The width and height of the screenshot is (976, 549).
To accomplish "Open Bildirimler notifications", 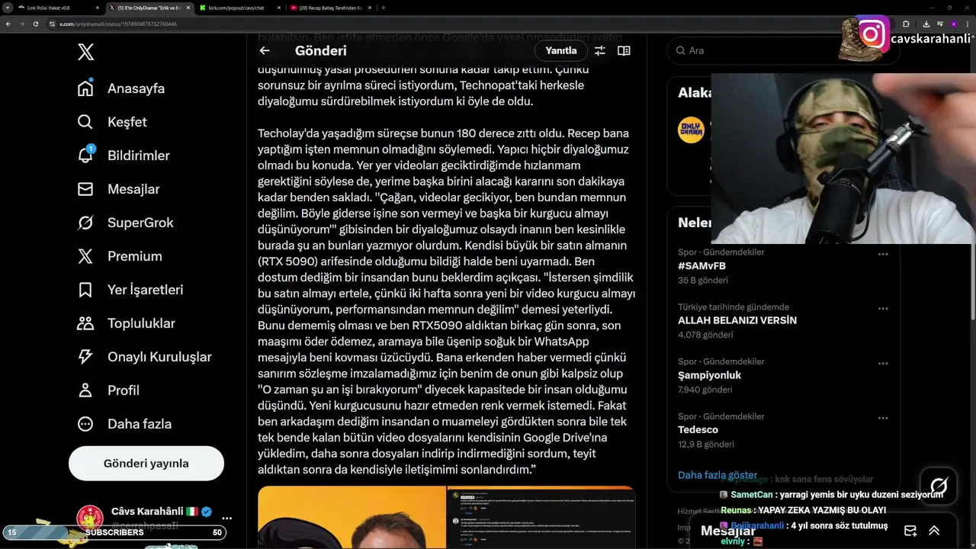I will click(124, 156).
